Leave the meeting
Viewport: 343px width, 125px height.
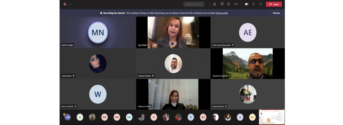[x=274, y=4]
